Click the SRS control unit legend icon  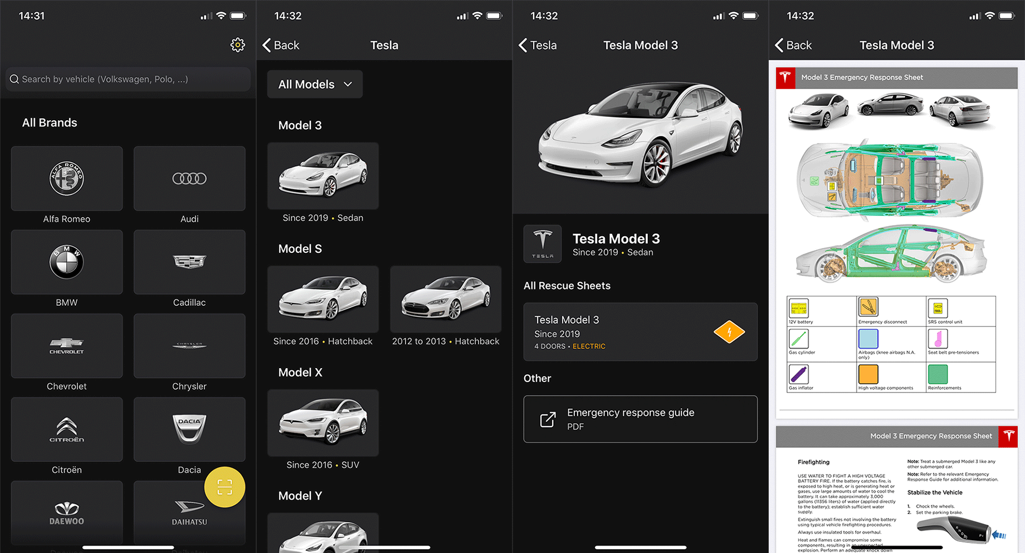938,308
